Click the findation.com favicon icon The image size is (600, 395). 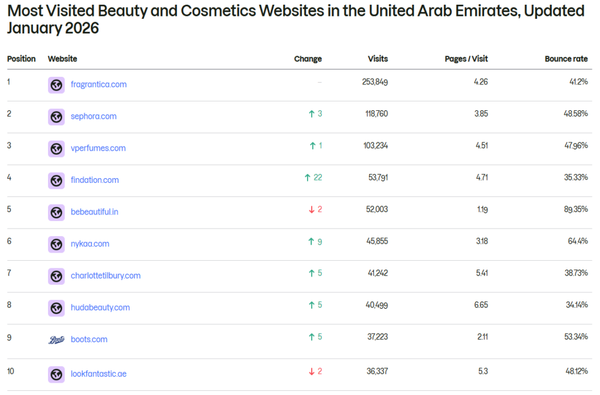pyautogui.click(x=56, y=181)
